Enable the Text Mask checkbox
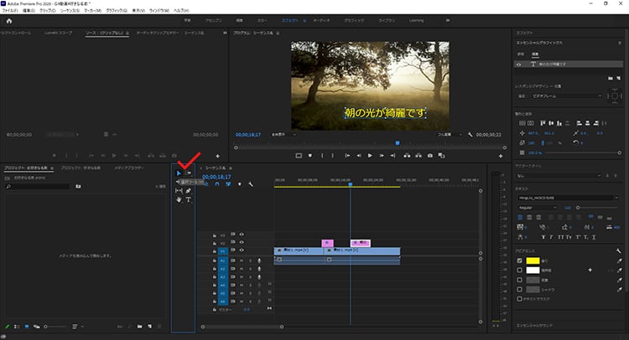The image size is (629, 340). pos(519,299)
